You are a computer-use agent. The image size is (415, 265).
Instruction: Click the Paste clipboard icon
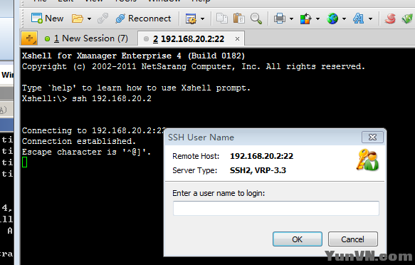pos(238,19)
